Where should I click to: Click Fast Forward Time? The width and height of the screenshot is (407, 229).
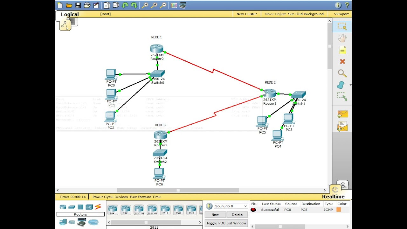(145, 197)
